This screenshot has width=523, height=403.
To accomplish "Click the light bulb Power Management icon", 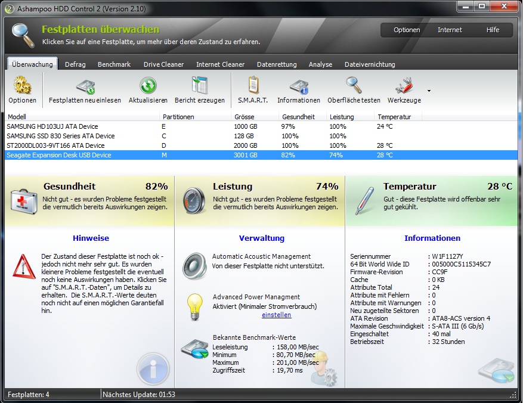I will [x=194, y=306].
